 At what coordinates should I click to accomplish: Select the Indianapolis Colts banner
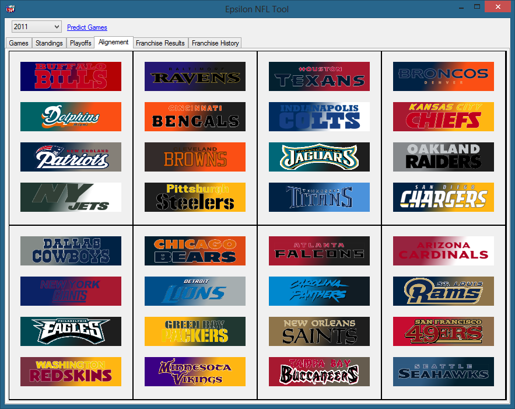319,117
